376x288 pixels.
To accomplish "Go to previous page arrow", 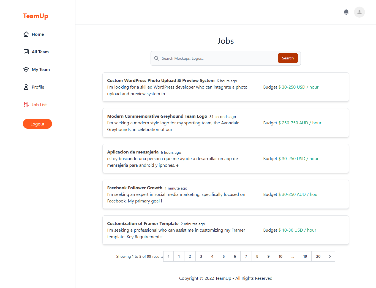I will click(x=168, y=256).
